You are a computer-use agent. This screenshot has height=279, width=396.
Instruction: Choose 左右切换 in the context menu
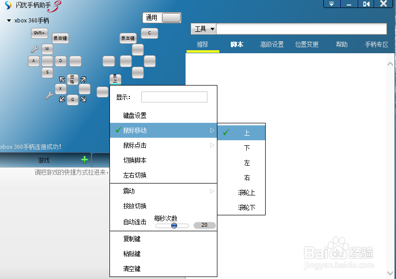163,175
